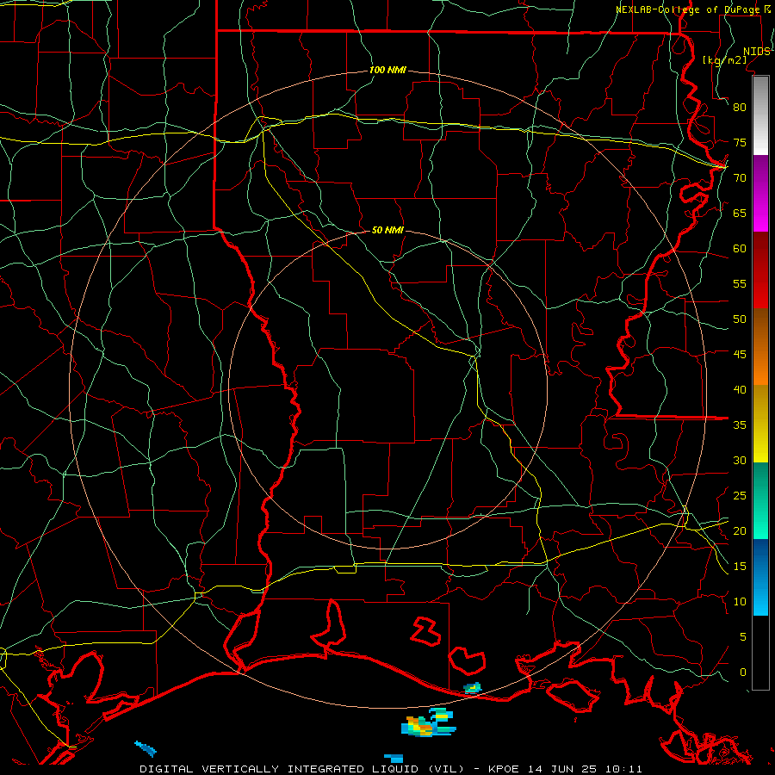This screenshot has height=775, width=775.
Task: Click the 50 NMI range ring label
Action: point(387,230)
